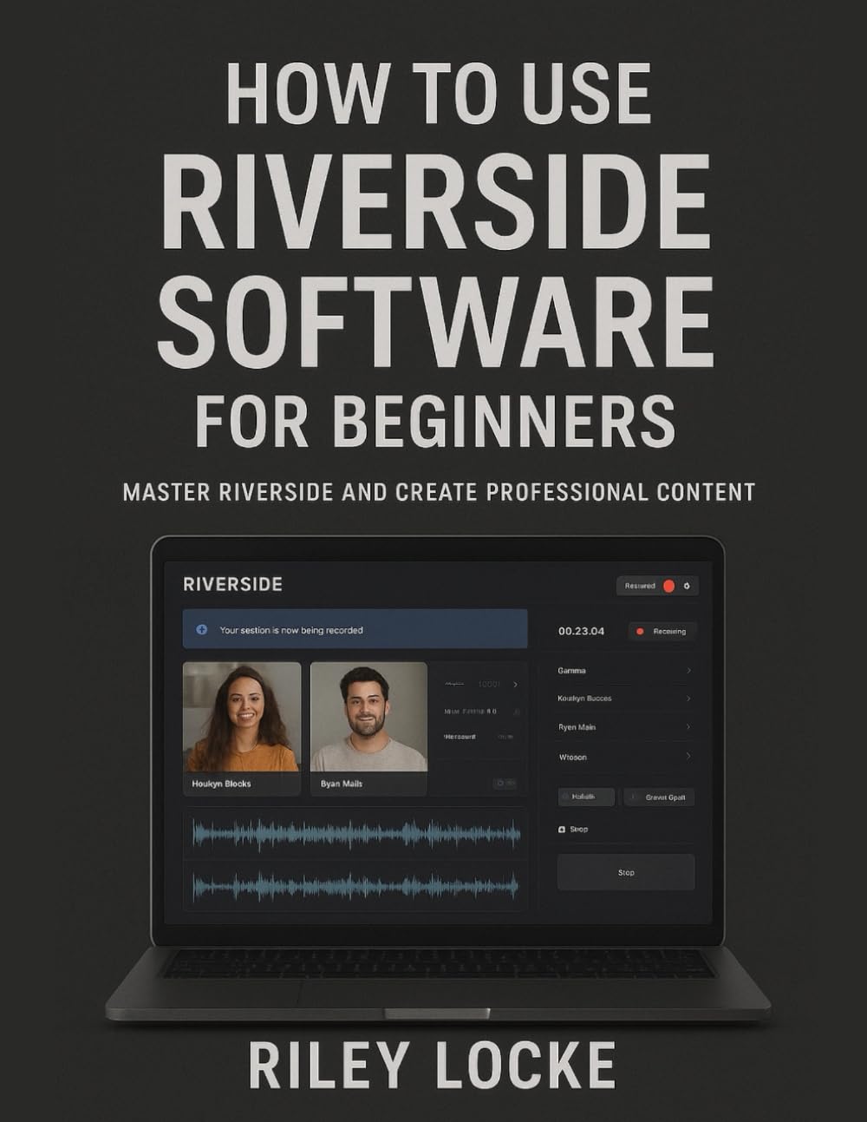Screen dimensions: 867x1122
Task: Click the 'Your sestion is now being recorded' banner
Action: pyautogui.click(x=355, y=629)
